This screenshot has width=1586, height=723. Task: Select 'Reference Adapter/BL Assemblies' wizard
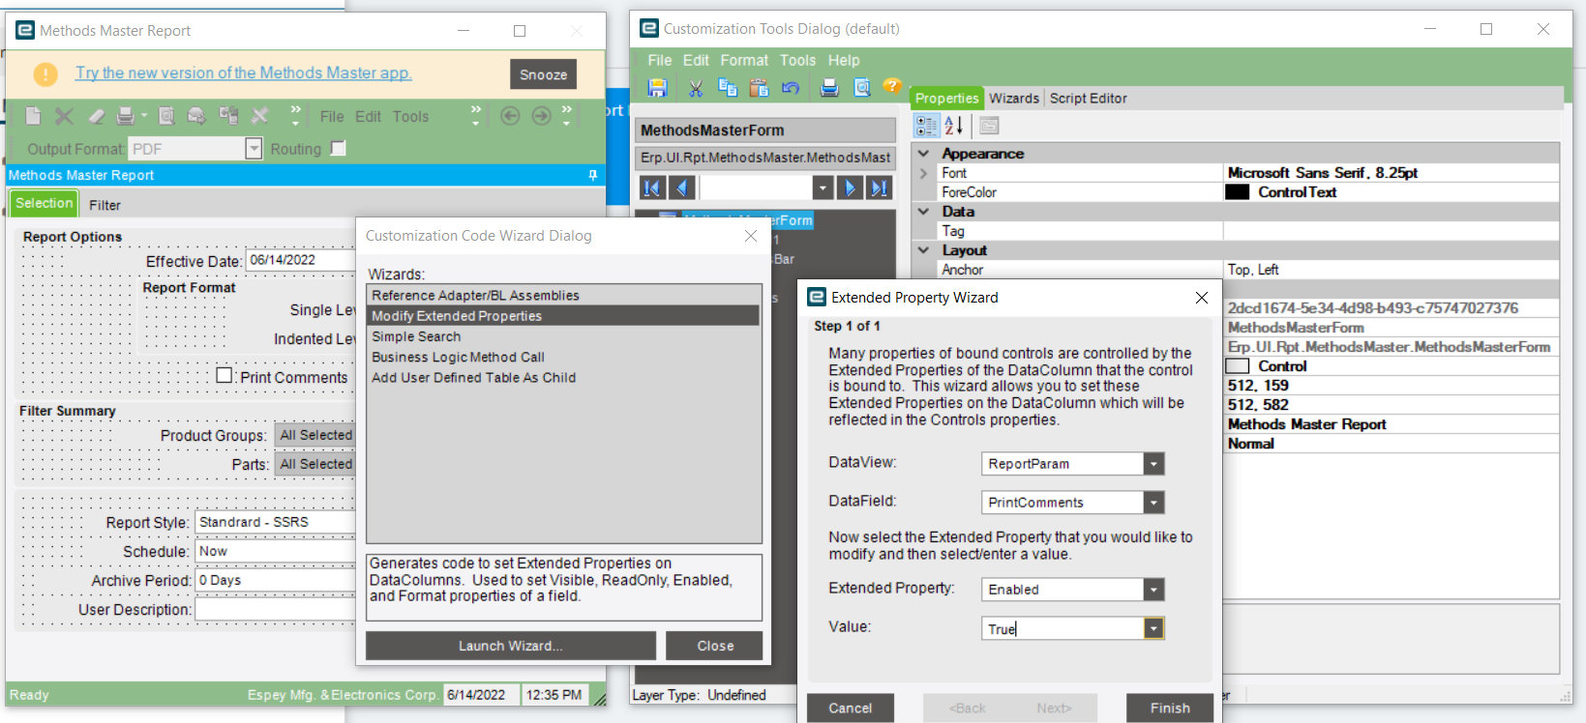coord(563,296)
